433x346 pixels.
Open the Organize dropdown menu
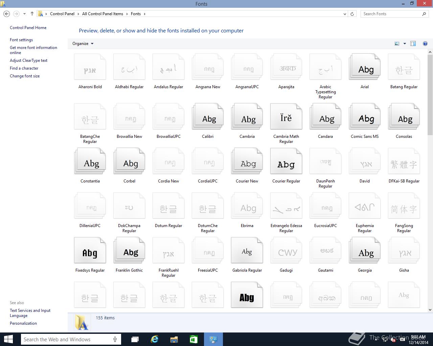[x=83, y=44]
